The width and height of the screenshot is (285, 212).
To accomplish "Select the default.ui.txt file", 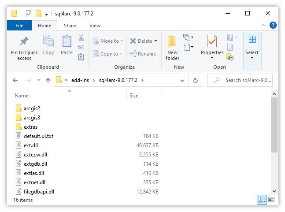I will pyautogui.click(x=35, y=136).
